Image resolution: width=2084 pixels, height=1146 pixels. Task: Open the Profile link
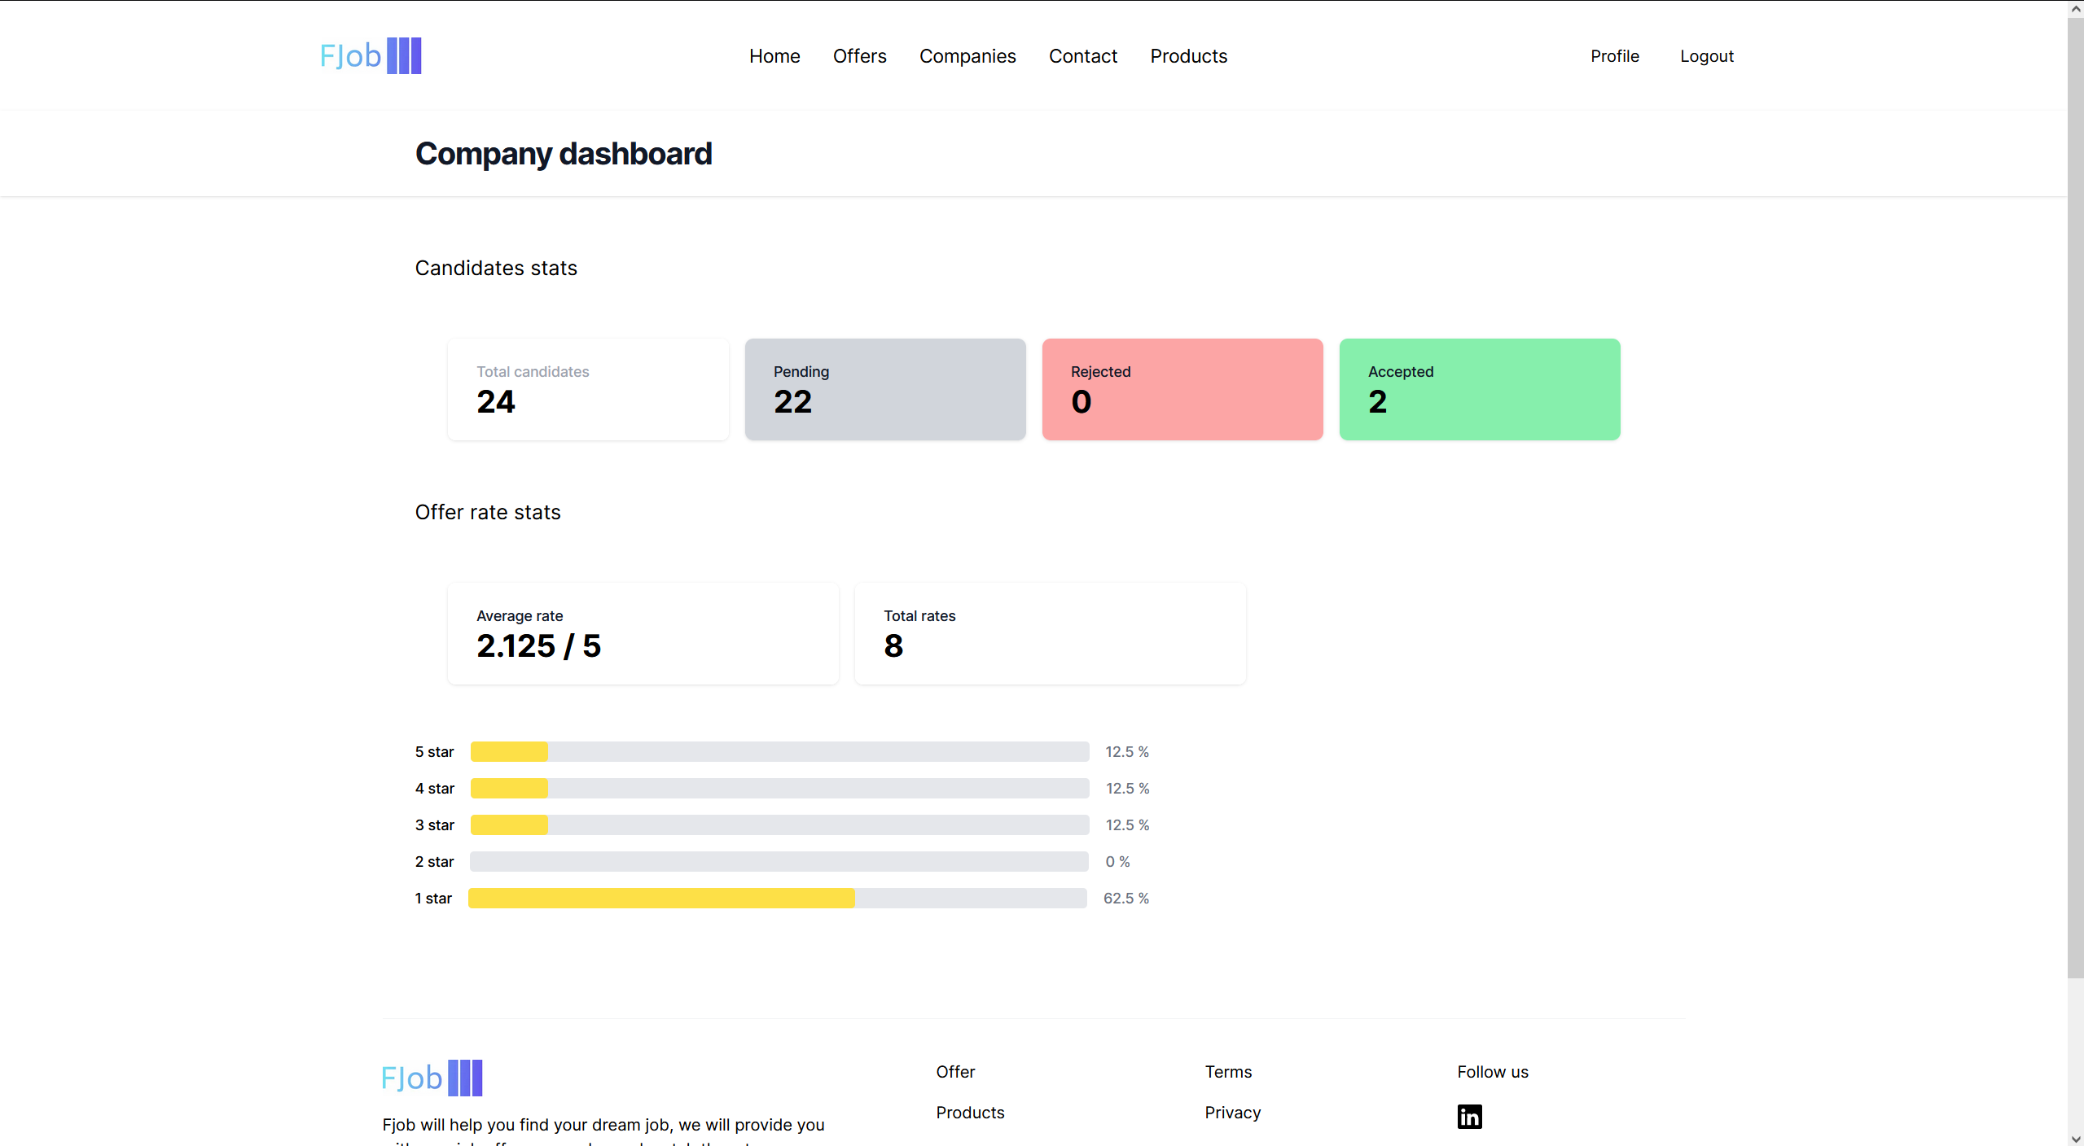[x=1614, y=56]
